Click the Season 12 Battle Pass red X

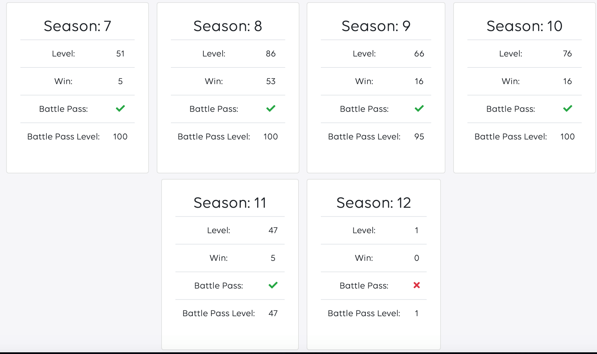click(x=417, y=285)
